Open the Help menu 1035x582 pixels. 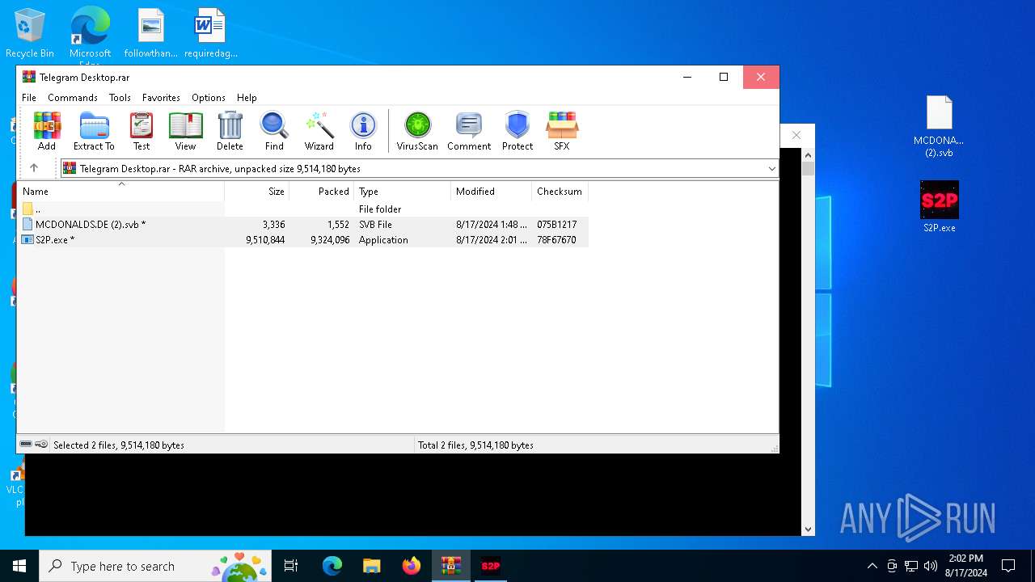pos(247,97)
